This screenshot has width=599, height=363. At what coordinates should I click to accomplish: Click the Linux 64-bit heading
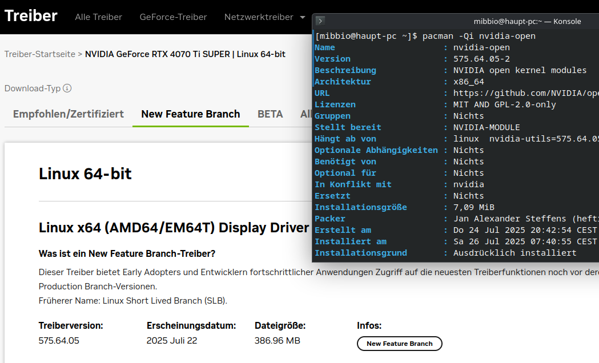[x=85, y=174]
